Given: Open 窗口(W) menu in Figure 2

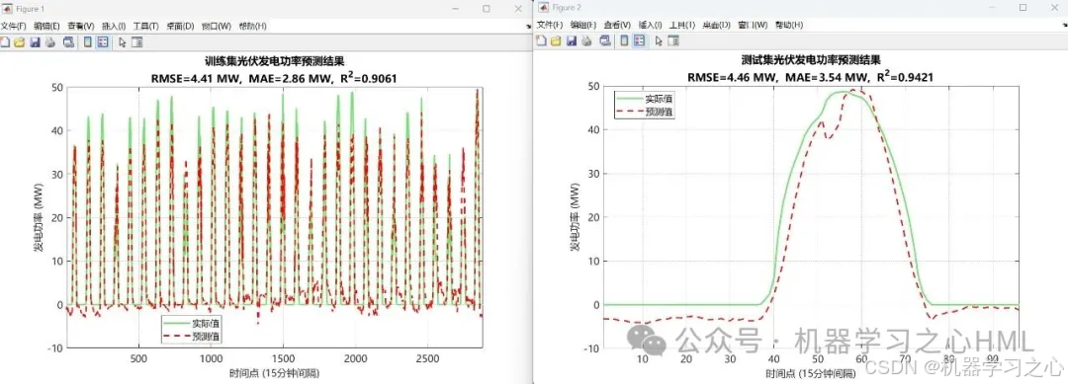Looking at the screenshot, I should point(753,25).
